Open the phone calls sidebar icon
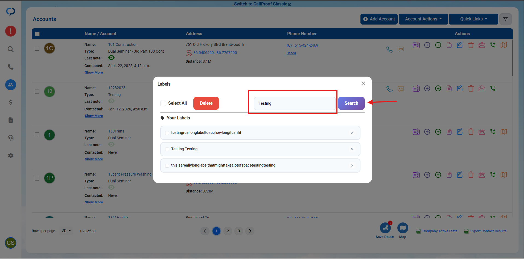This screenshot has width=524, height=259. point(11,67)
